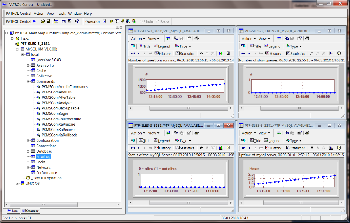Click the copy icon in questions running window
The height and width of the screenshot is (223, 350).
tap(176, 39)
